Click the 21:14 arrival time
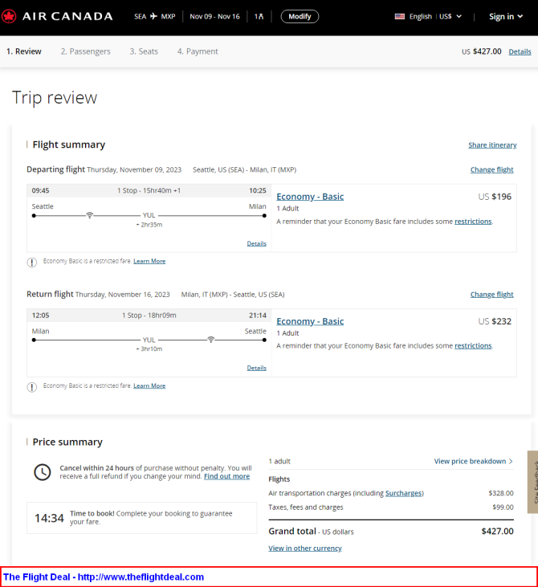The width and height of the screenshot is (538, 587). pos(258,316)
